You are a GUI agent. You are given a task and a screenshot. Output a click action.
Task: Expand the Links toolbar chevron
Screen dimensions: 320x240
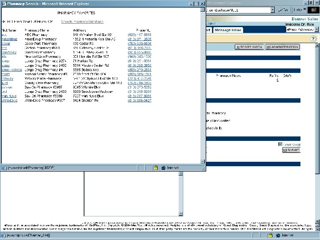(x=304, y=9)
